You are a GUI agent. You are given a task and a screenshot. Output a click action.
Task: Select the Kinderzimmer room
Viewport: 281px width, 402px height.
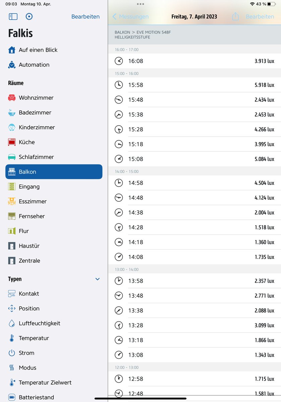click(x=37, y=127)
